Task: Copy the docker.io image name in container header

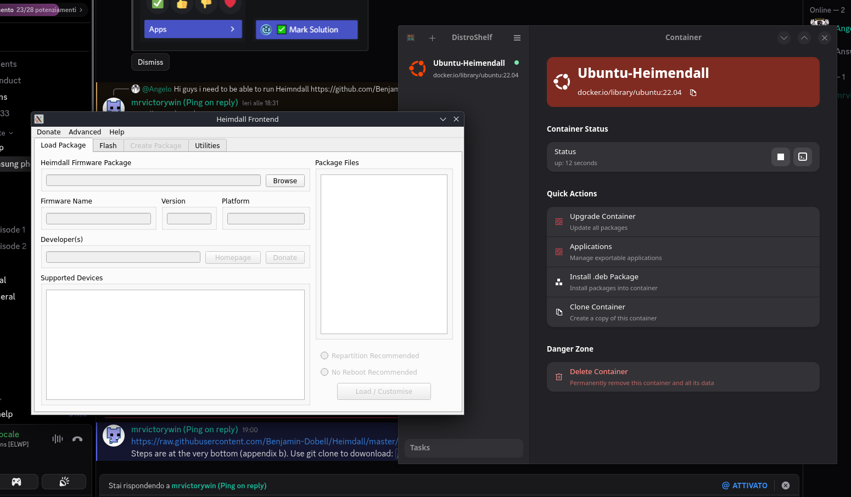Action: [693, 93]
